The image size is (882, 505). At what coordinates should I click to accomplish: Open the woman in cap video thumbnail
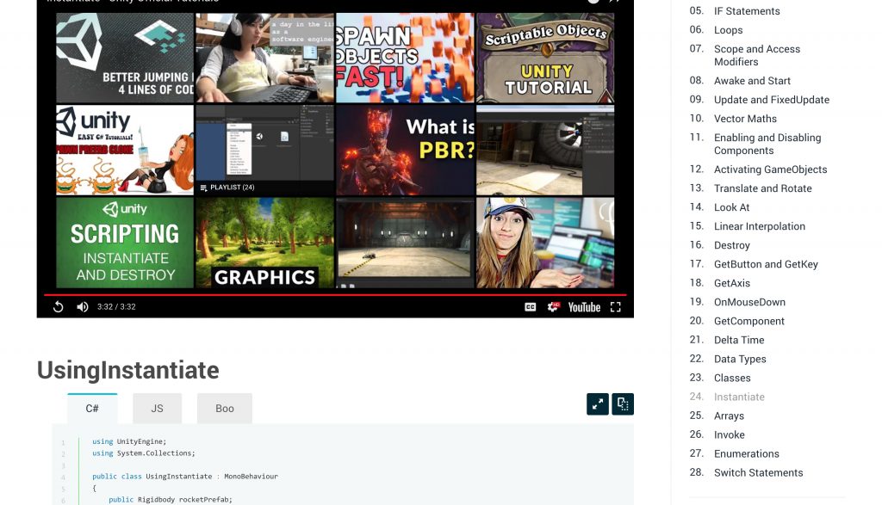click(x=545, y=243)
